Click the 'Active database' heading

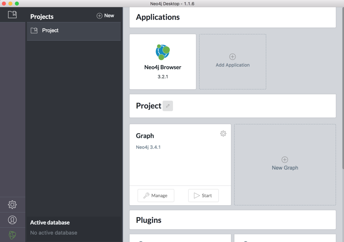point(50,223)
